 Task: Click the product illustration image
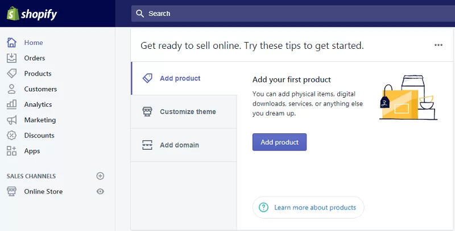coord(408,98)
